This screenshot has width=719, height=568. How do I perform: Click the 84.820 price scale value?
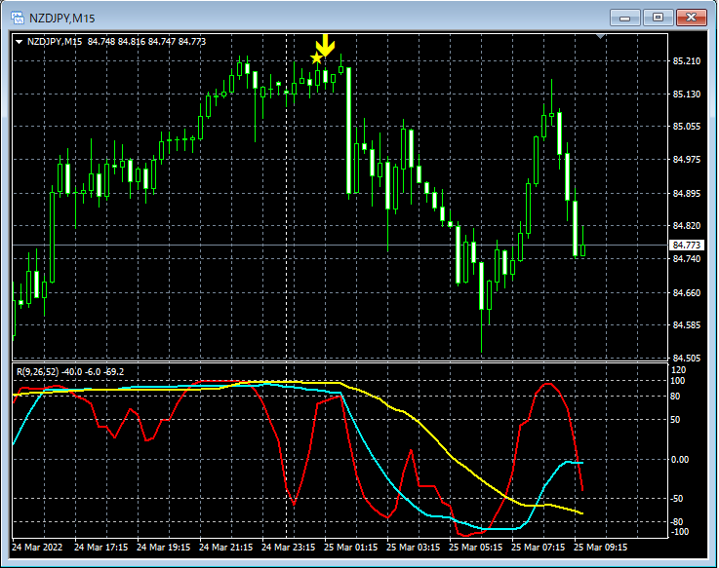coord(687,226)
